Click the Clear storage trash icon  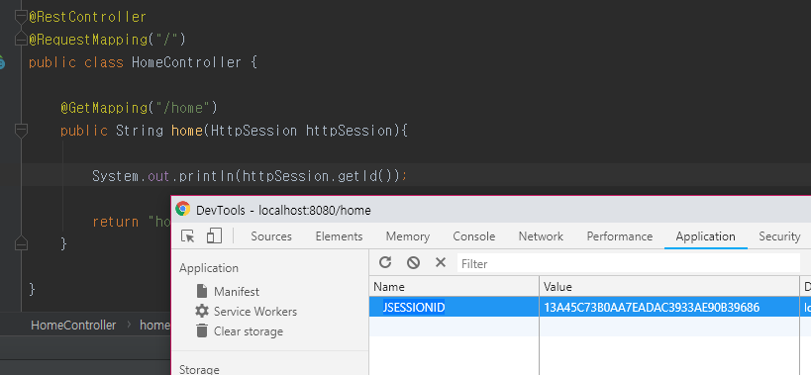coord(202,330)
